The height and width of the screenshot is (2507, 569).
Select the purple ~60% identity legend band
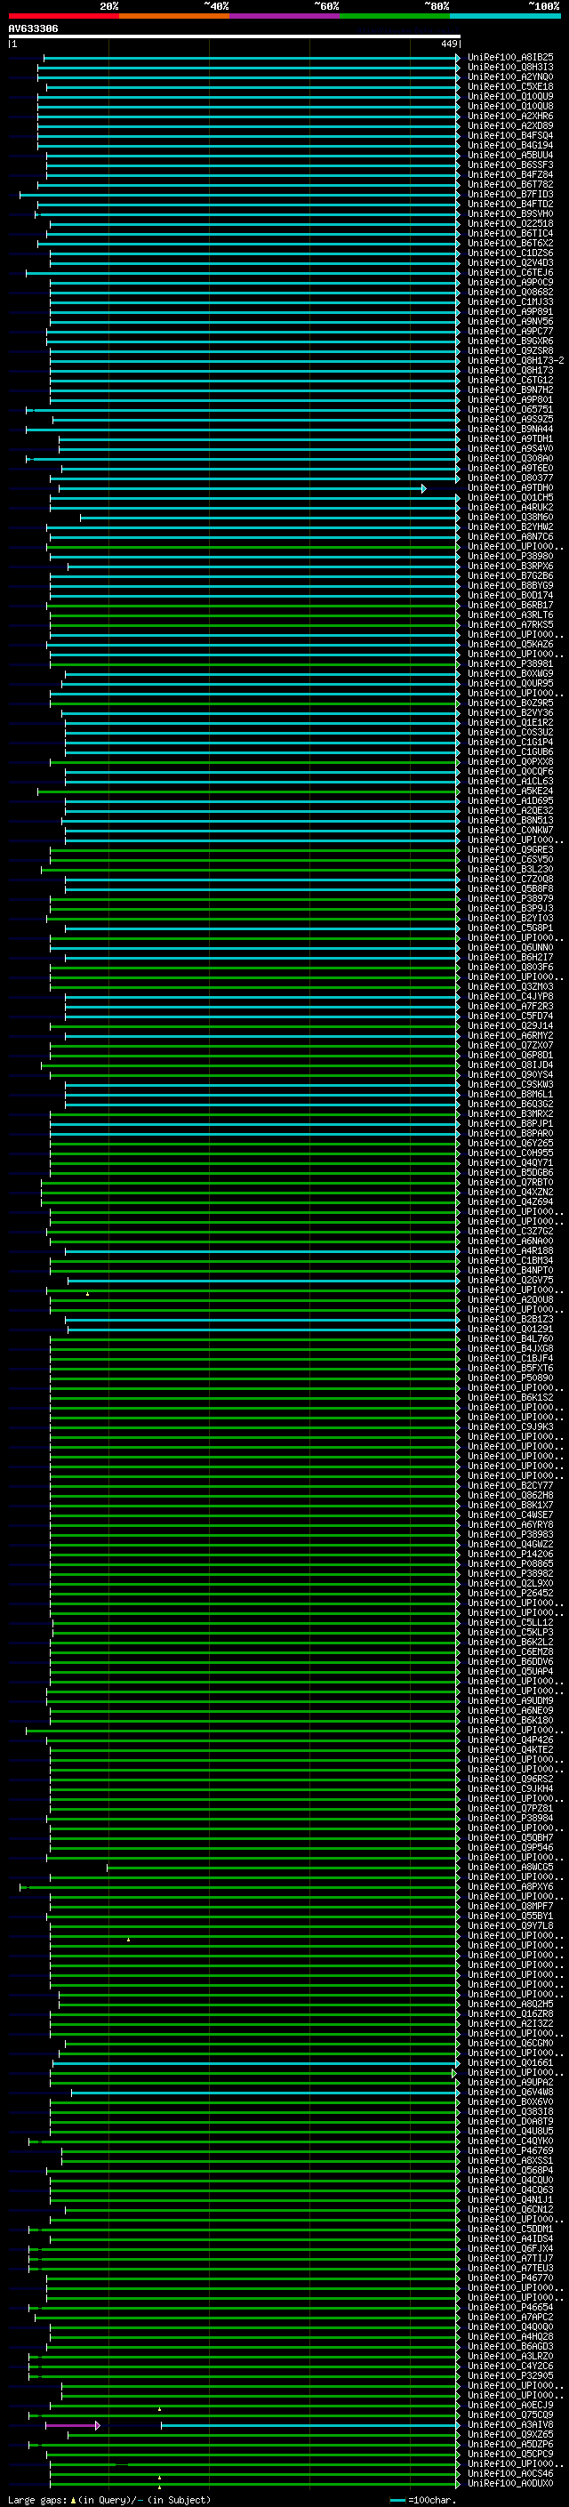(284, 16)
